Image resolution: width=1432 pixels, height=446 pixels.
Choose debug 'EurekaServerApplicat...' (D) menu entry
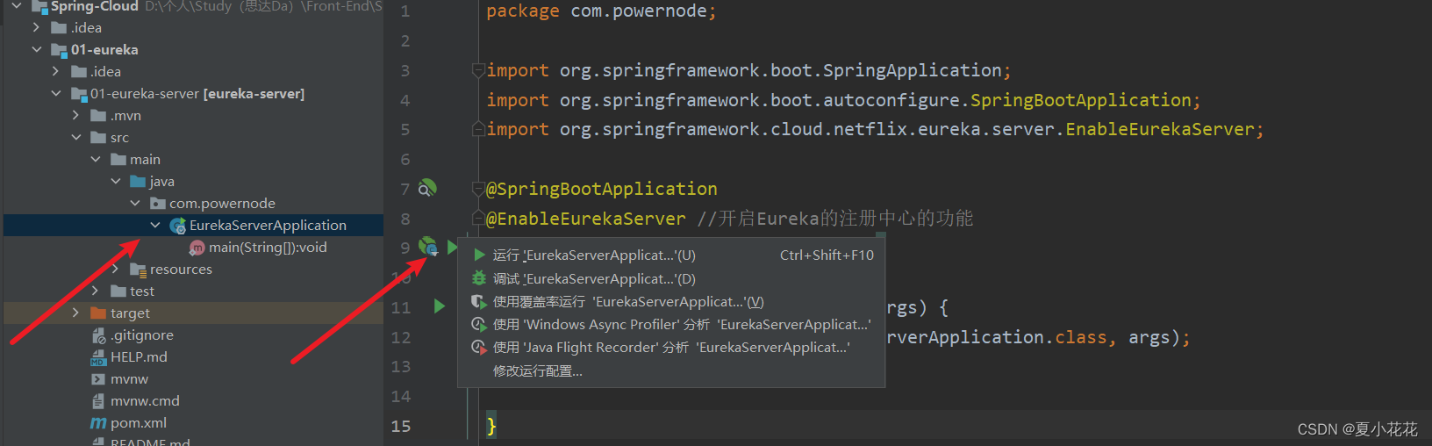point(671,278)
